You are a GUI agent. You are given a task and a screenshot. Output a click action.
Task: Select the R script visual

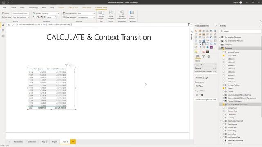211,44
